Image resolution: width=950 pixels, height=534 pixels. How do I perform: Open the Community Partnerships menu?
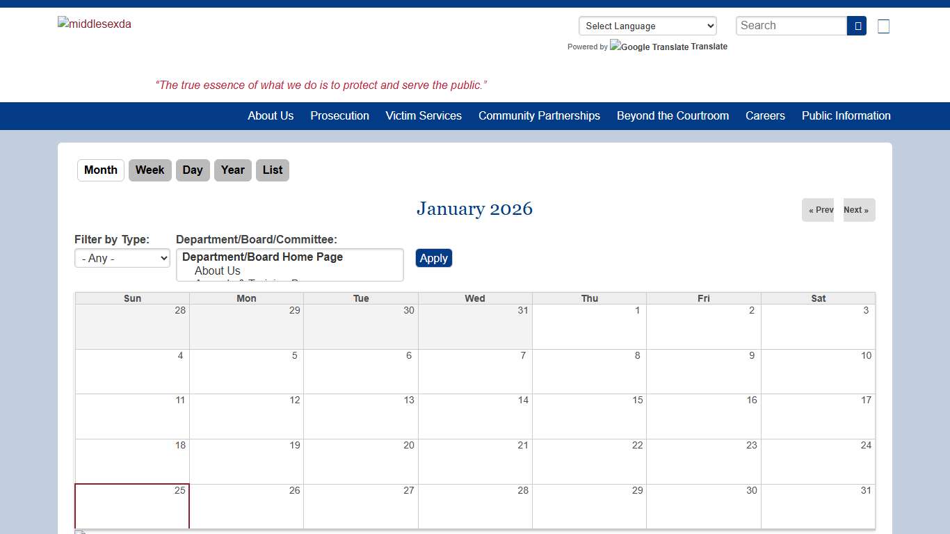pos(539,115)
